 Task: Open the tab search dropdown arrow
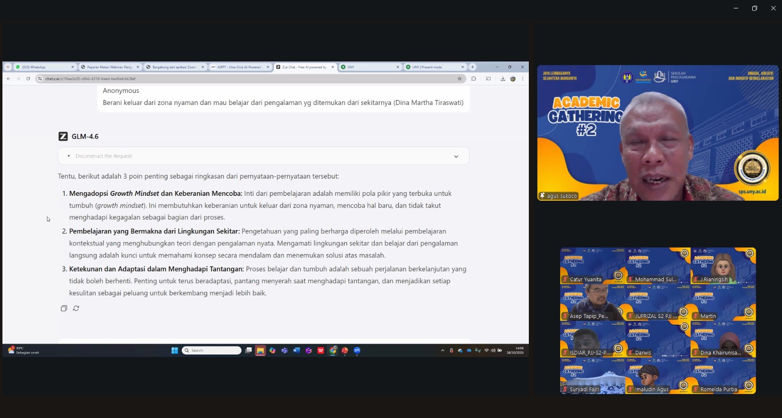[8, 67]
